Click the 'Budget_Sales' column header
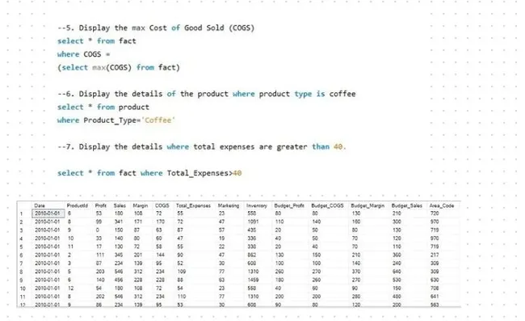The height and width of the screenshot is (321, 525). coord(407,205)
